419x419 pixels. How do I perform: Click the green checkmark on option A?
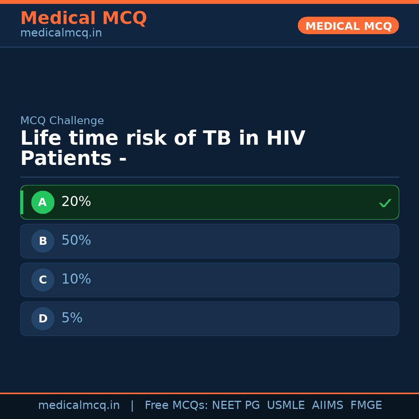point(385,203)
